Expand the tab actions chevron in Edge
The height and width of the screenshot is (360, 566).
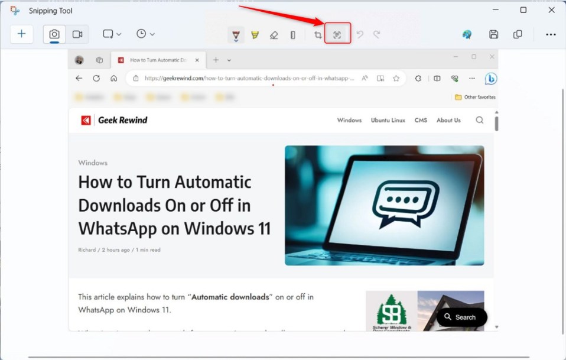point(229,60)
